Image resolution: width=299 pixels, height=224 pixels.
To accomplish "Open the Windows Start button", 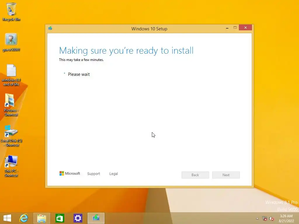I will click(7, 218).
